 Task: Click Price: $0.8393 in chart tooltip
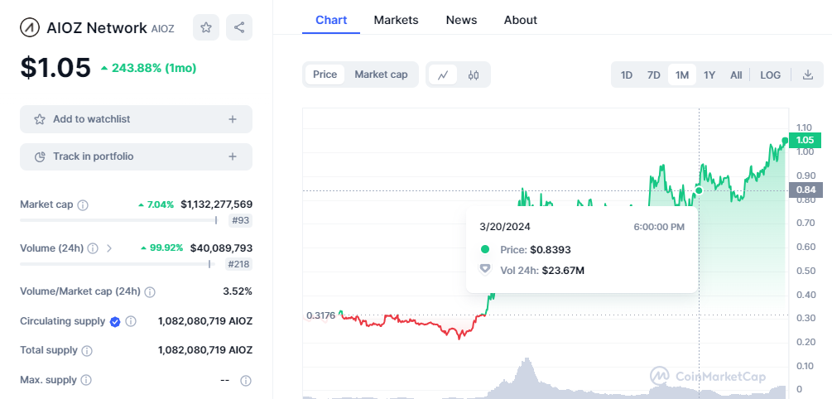536,250
